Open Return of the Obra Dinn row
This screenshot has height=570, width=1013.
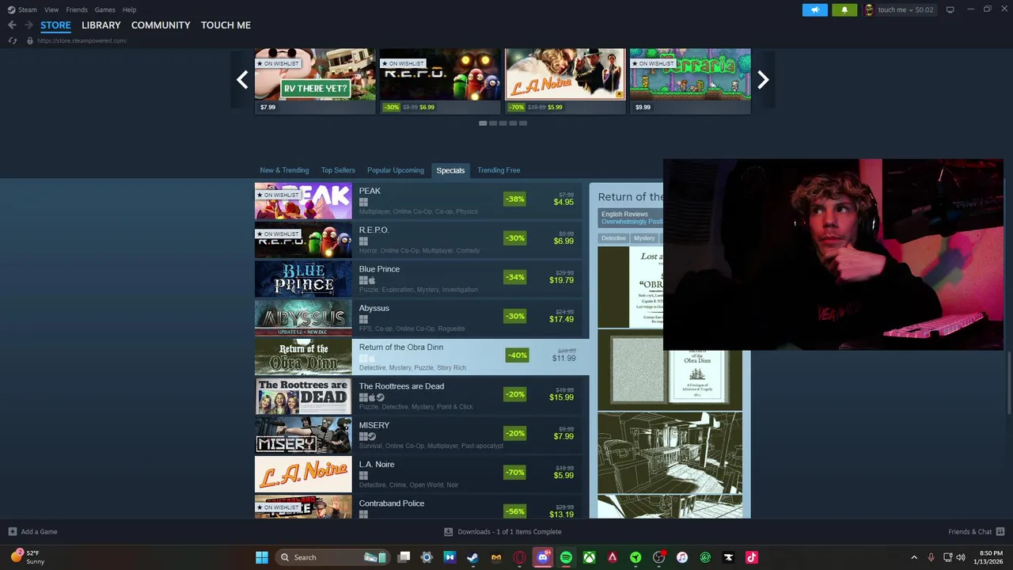click(x=422, y=357)
